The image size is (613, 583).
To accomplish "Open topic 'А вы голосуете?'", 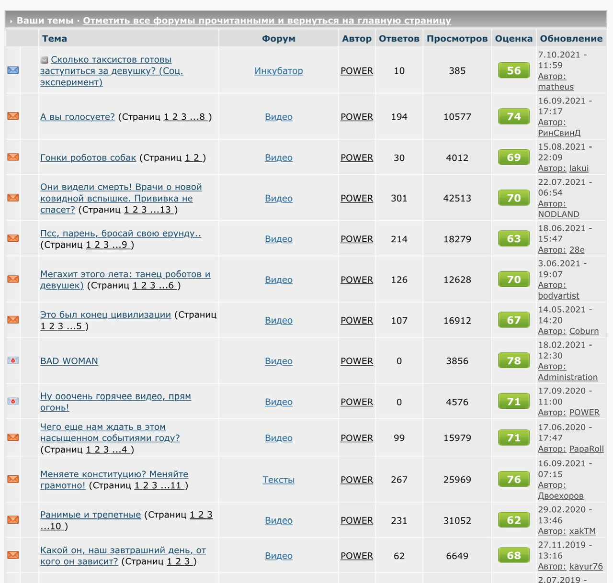I will coord(78,117).
